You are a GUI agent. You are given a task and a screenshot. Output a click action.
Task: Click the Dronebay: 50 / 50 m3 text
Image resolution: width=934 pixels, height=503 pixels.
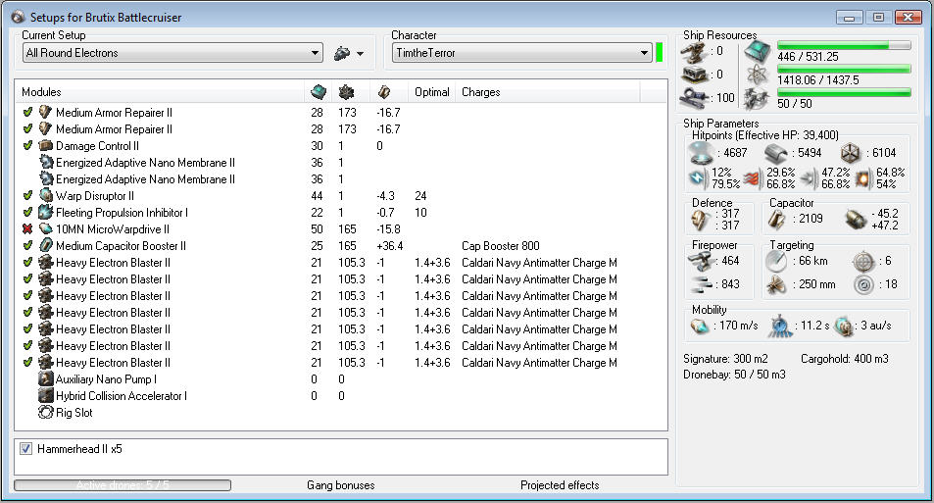734,375
